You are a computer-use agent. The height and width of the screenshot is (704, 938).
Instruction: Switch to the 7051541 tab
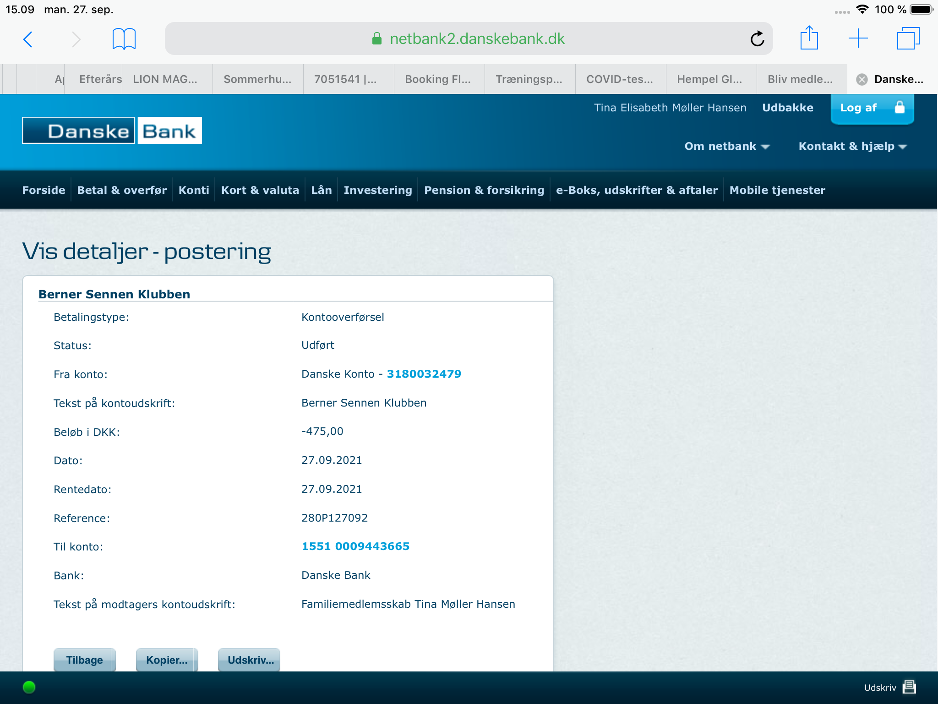349,79
